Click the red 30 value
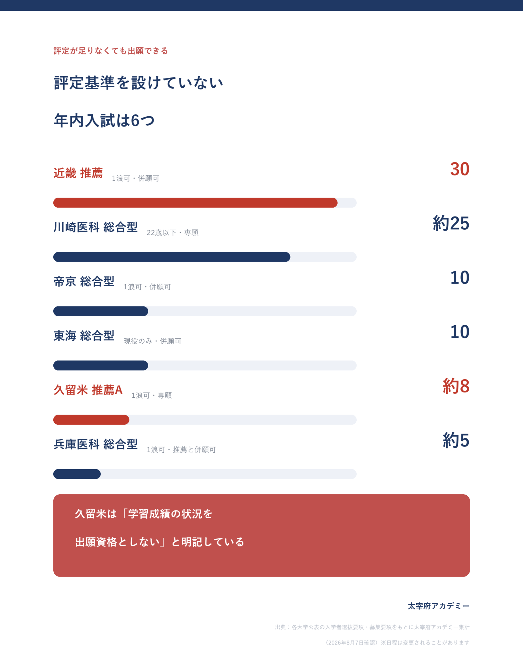Viewport: 523px width, 659px height. 460,169
